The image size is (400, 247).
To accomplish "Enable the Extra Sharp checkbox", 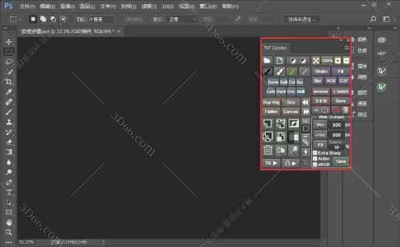I will [x=315, y=153].
